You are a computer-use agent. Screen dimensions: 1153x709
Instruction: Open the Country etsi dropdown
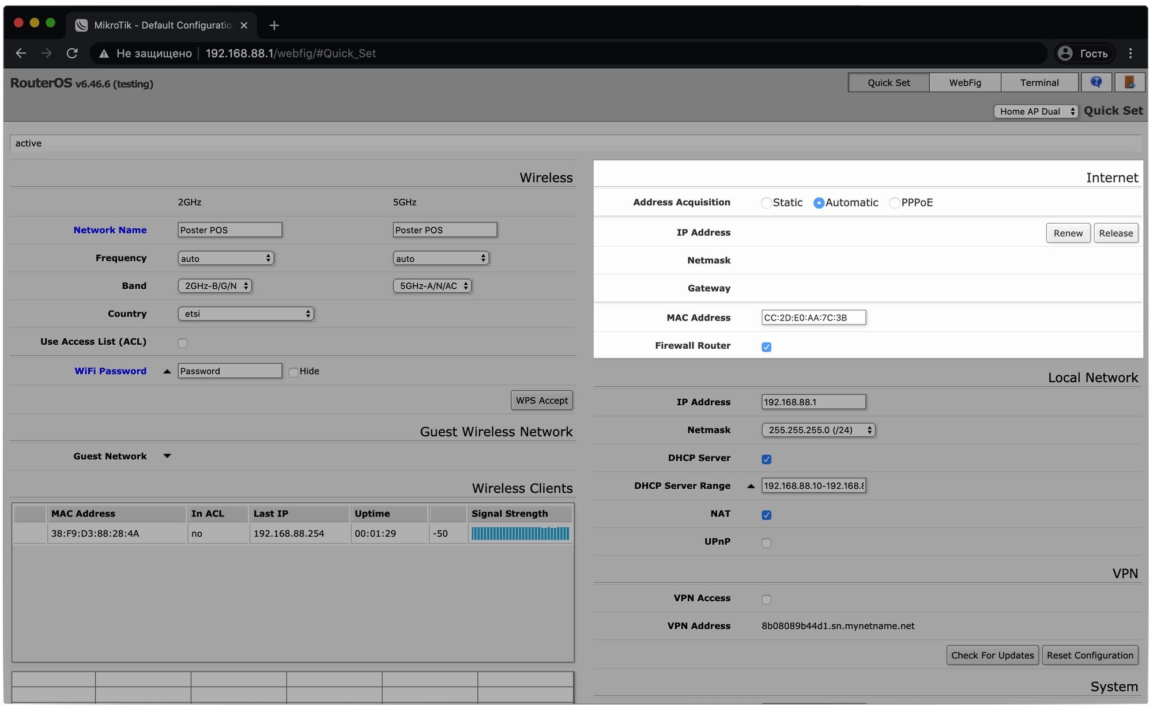[246, 314]
